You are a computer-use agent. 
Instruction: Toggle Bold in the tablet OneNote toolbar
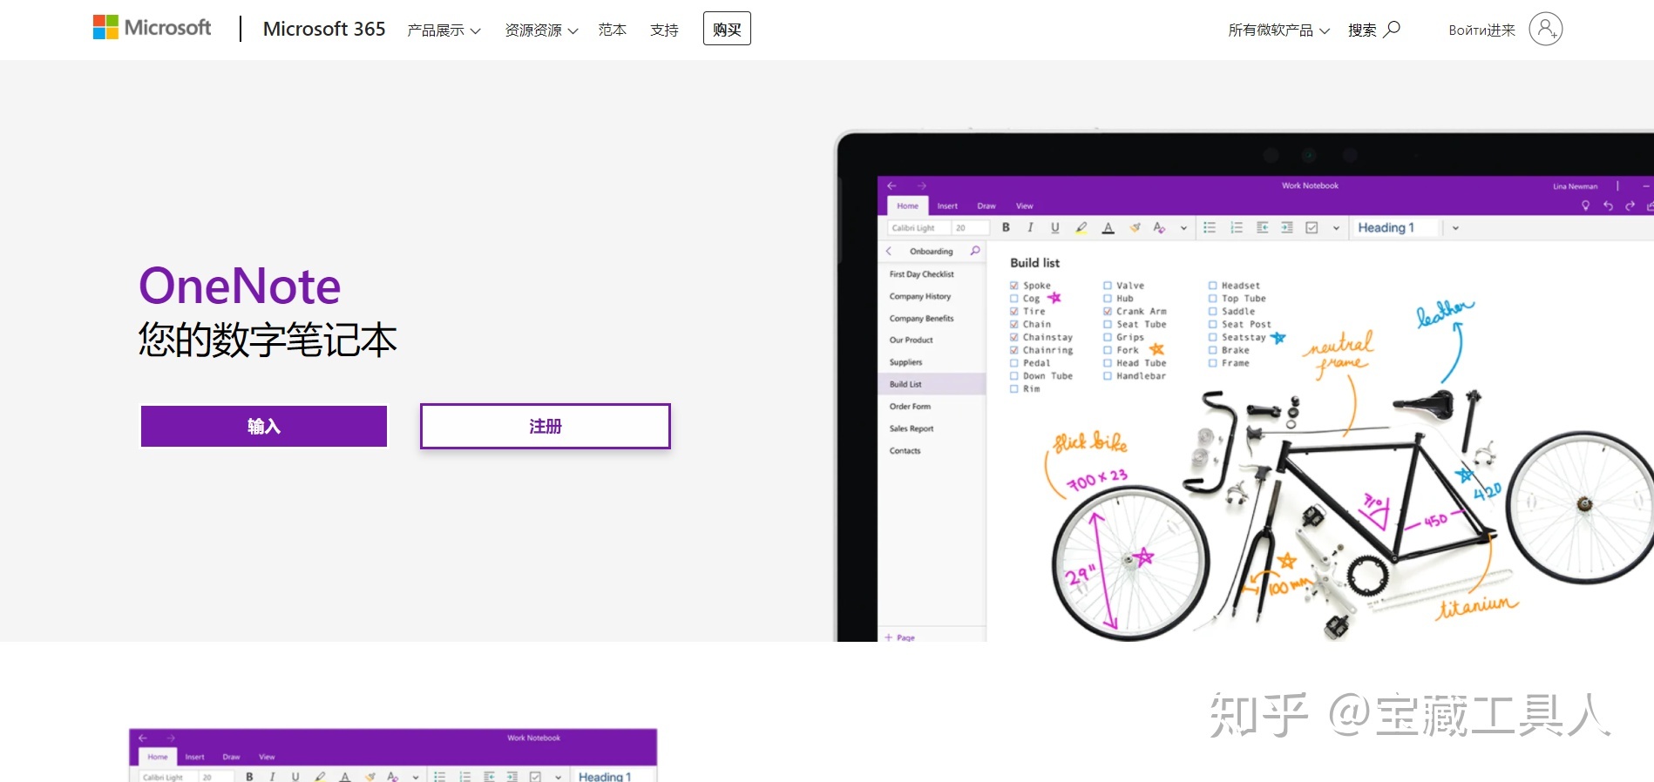(1006, 227)
